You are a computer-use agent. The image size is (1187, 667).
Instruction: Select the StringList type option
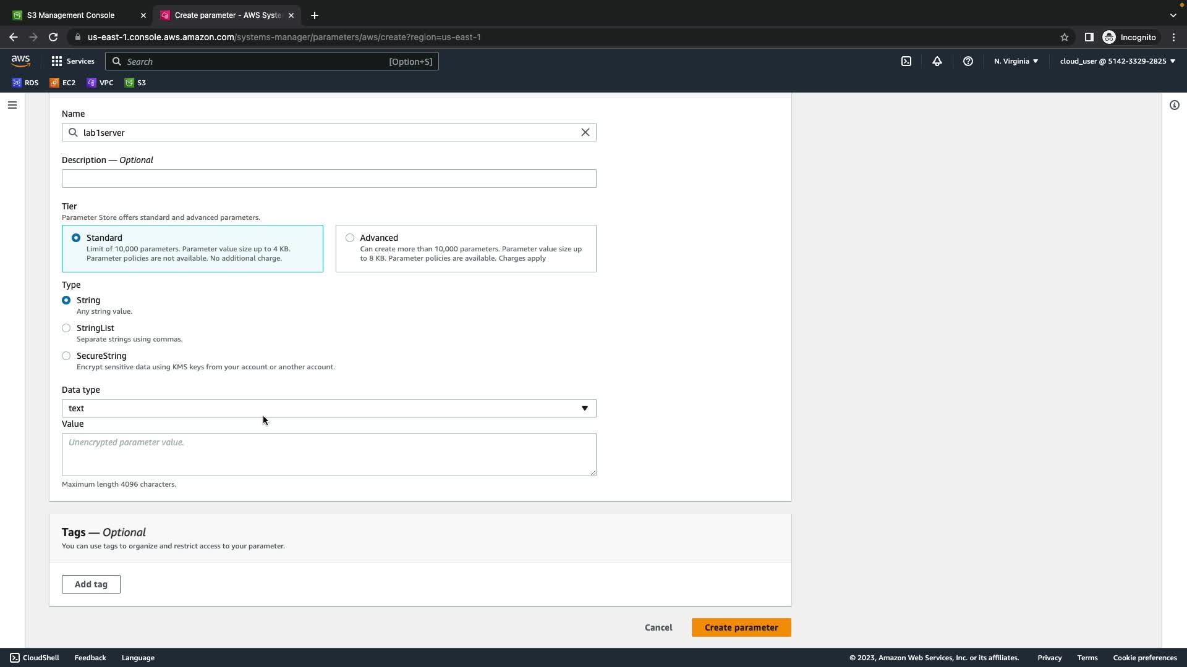[66, 328]
